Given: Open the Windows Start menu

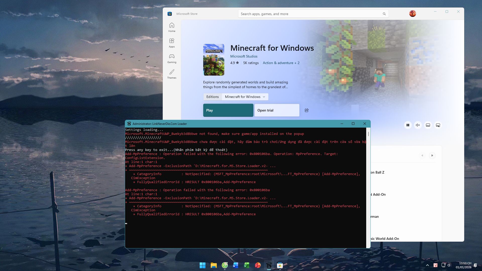Looking at the screenshot, I should pyautogui.click(x=202, y=265).
